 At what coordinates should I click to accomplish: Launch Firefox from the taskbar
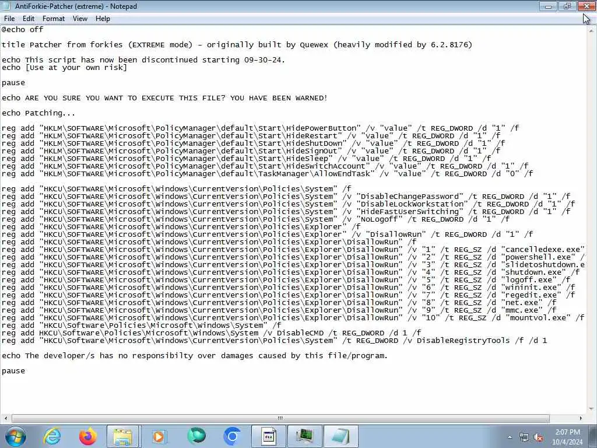click(x=87, y=436)
